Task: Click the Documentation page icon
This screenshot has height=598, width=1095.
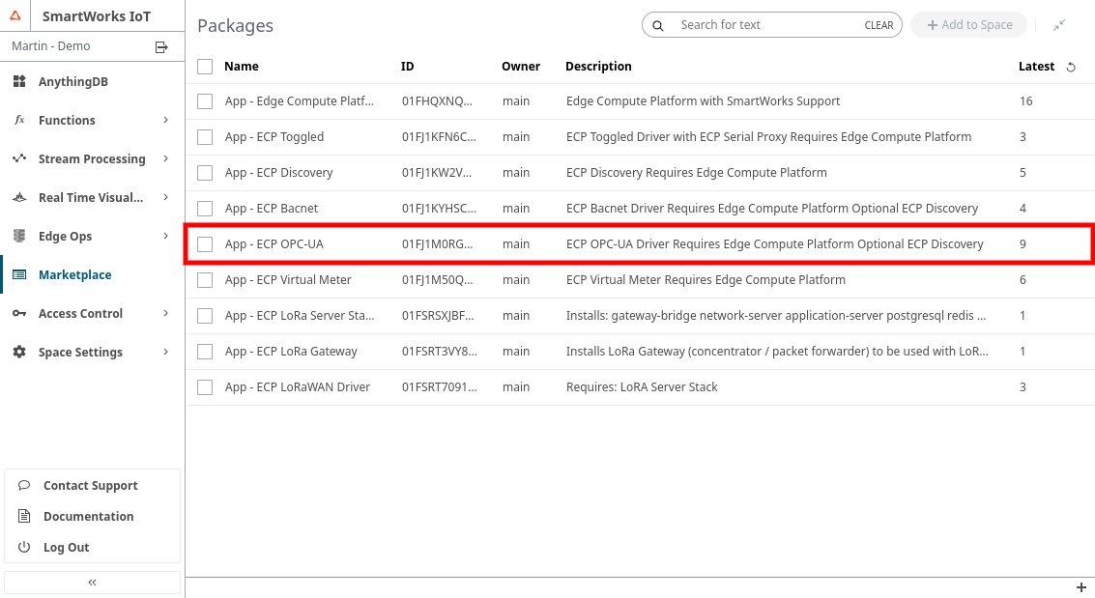Action: [x=24, y=516]
